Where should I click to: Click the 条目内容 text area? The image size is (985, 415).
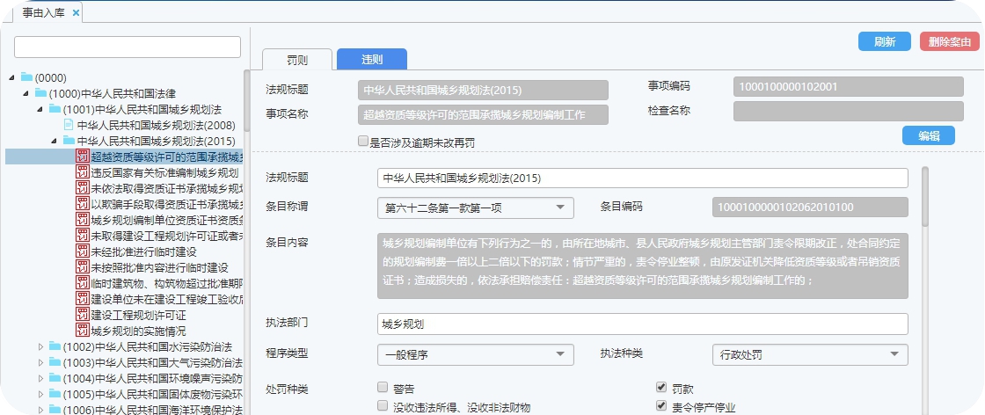point(643,266)
